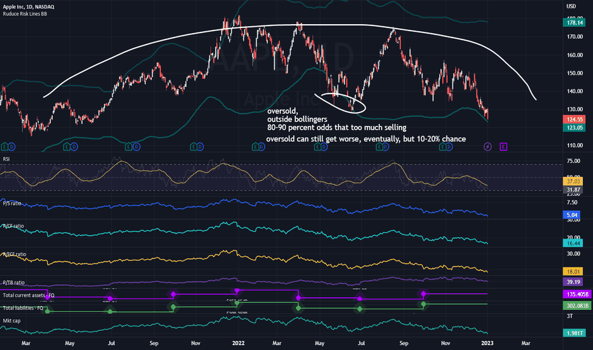Click the dividend D marker near May 2021

pyautogui.click(x=74, y=146)
